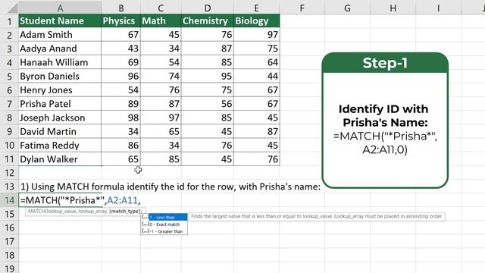Select row 18 header
This screenshot has width=485, height=273.
click(9, 256)
